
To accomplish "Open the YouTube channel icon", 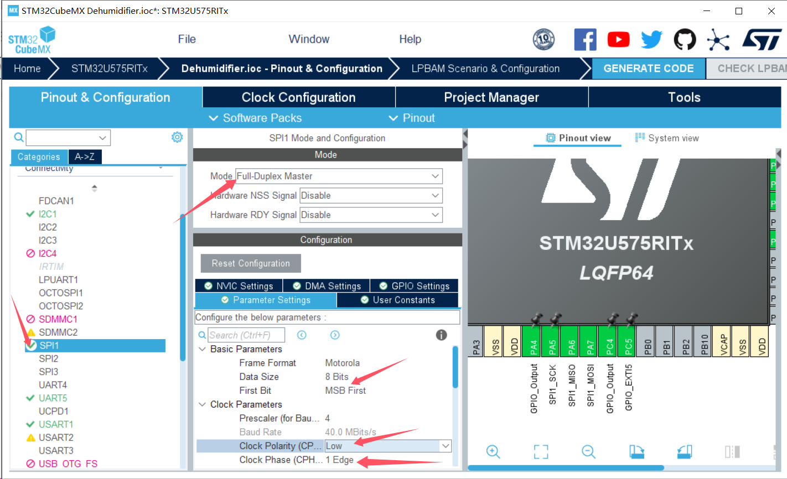I will 618,39.
